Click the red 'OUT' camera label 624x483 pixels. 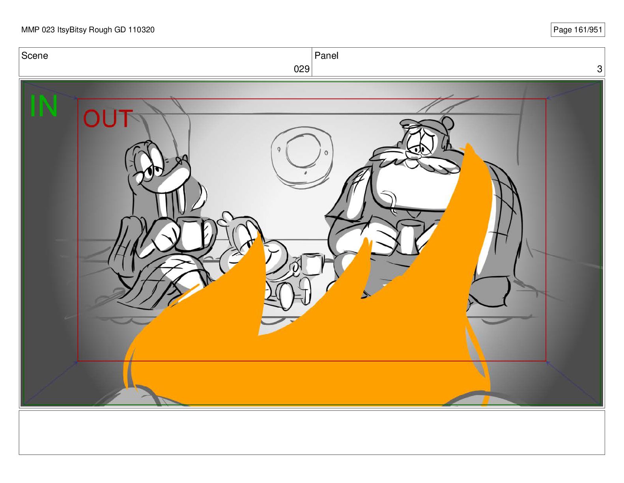(108, 119)
